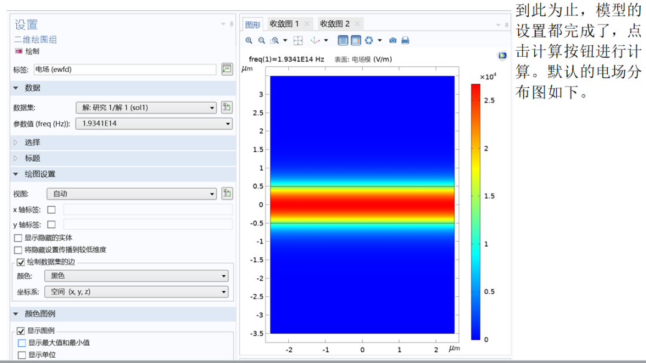646x363 pixels.
Task: Pin the 设置 settings panel
Action: point(231,24)
